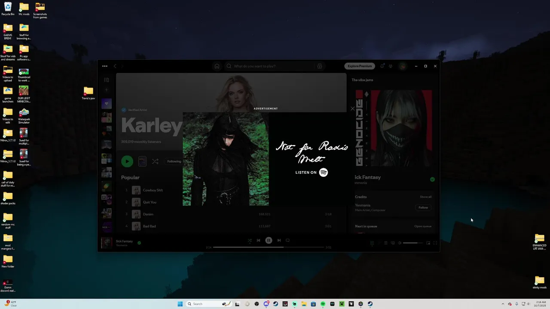Collapse Your Library sidebar icon

[107, 80]
